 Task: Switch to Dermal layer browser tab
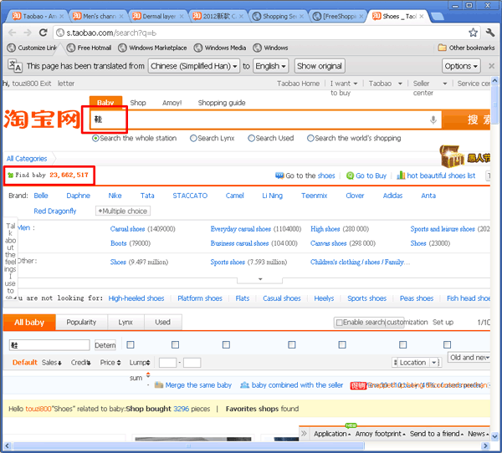(x=157, y=16)
